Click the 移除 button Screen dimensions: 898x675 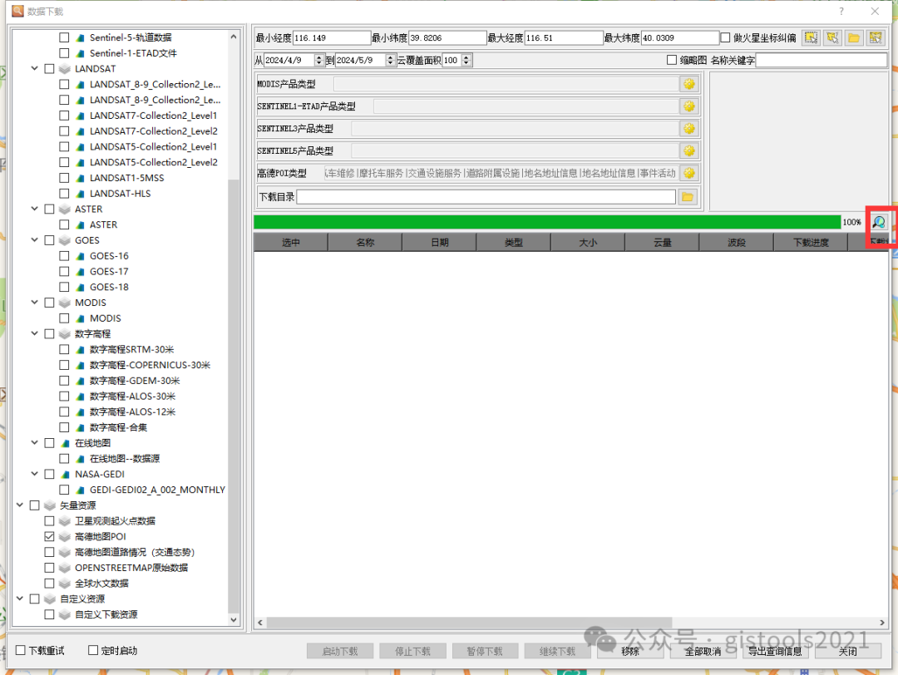pos(630,652)
